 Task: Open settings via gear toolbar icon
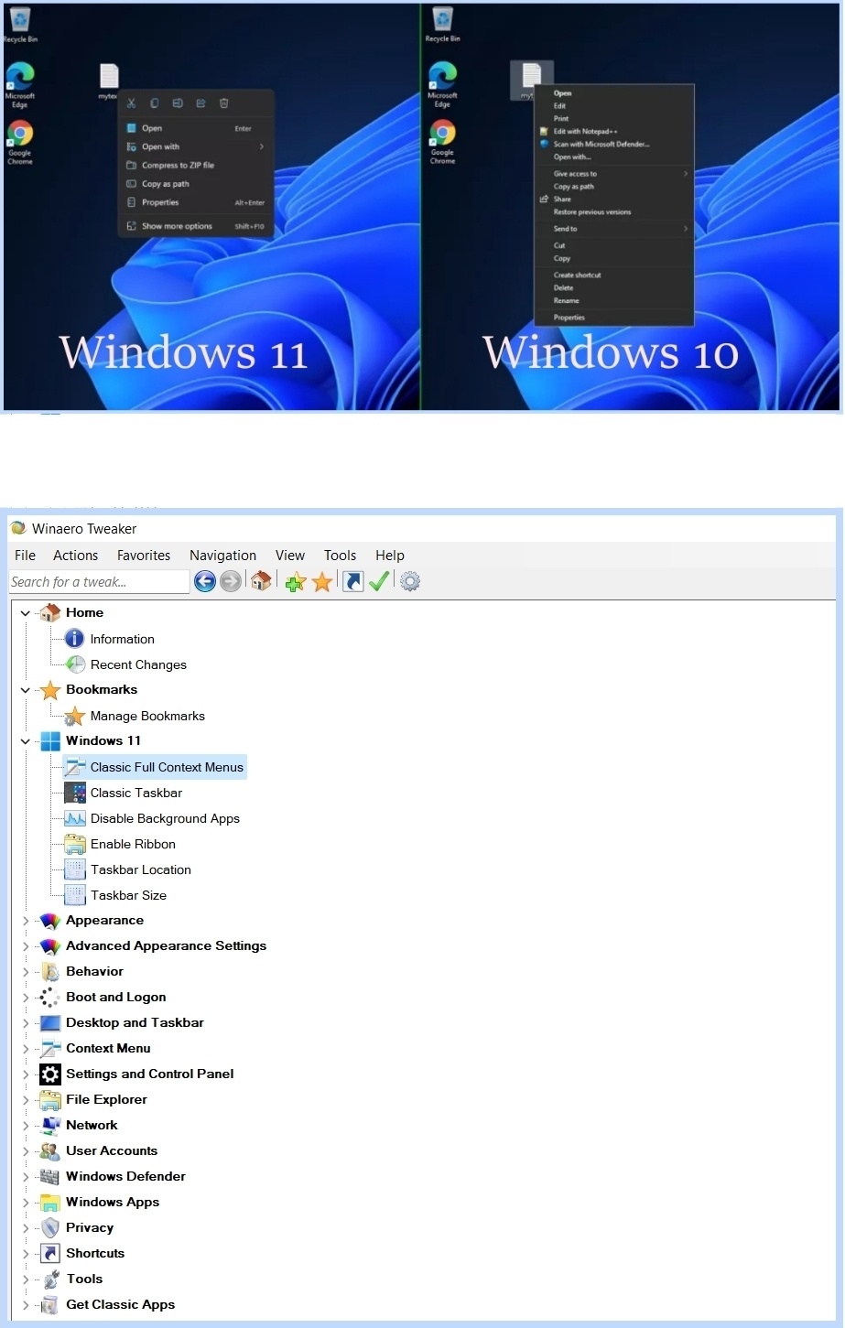pos(410,581)
